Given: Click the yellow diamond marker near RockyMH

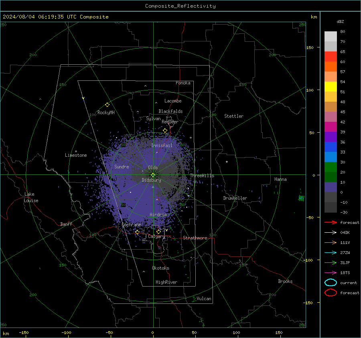Looking at the screenshot, I should pyautogui.click(x=107, y=105).
